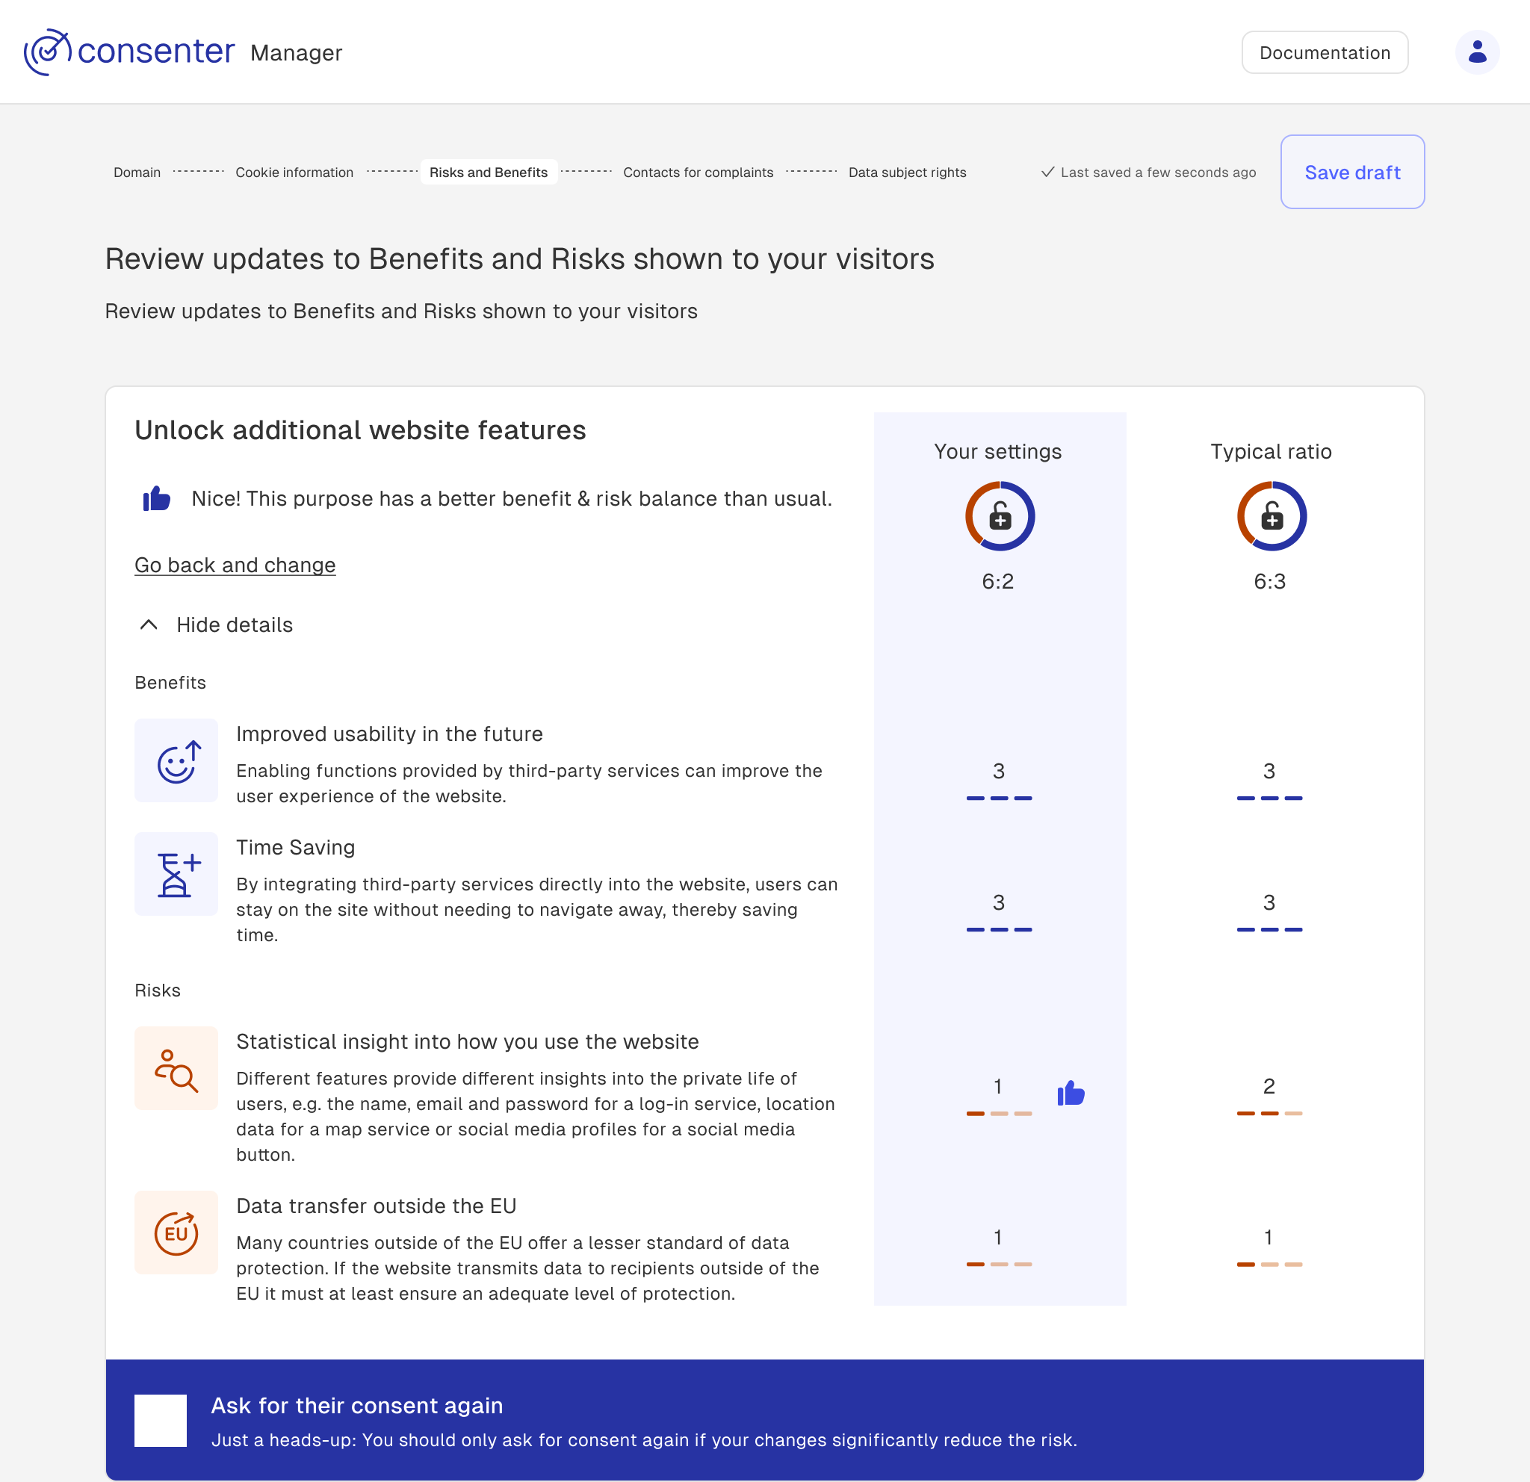1530x1482 pixels.
Task: Follow the Go back and change link
Action: (235, 565)
